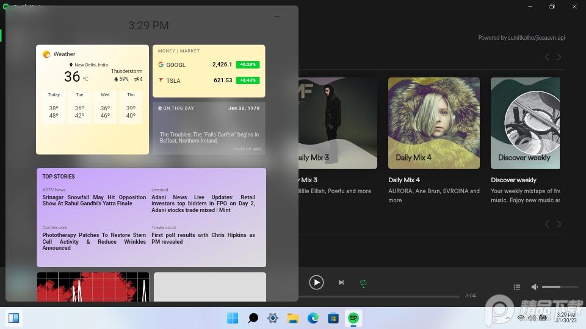The image size is (586, 329).
Task: Open the Windows Start button
Action: click(x=233, y=318)
